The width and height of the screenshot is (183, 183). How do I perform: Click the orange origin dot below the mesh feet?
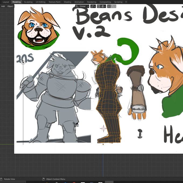103,144
